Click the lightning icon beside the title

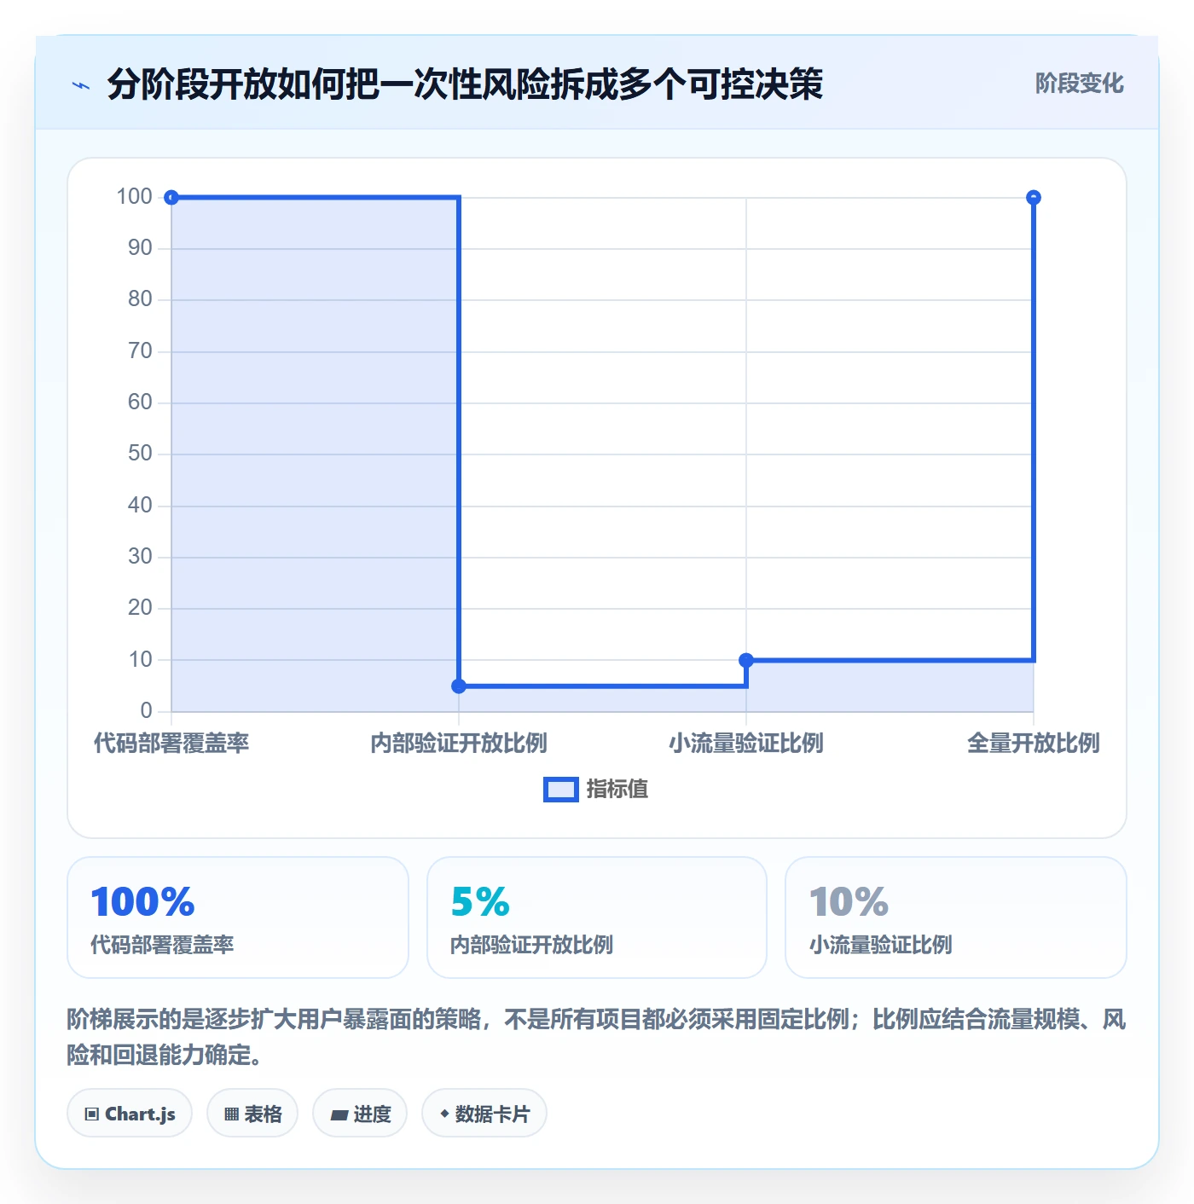point(81,85)
